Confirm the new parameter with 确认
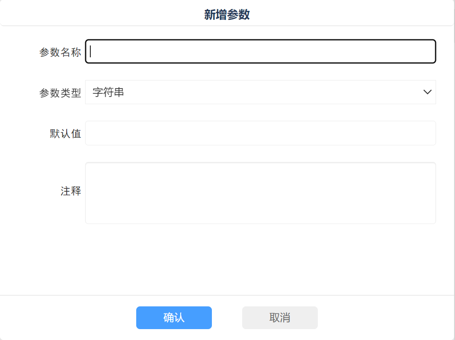This screenshot has height=340, width=455. [x=174, y=318]
